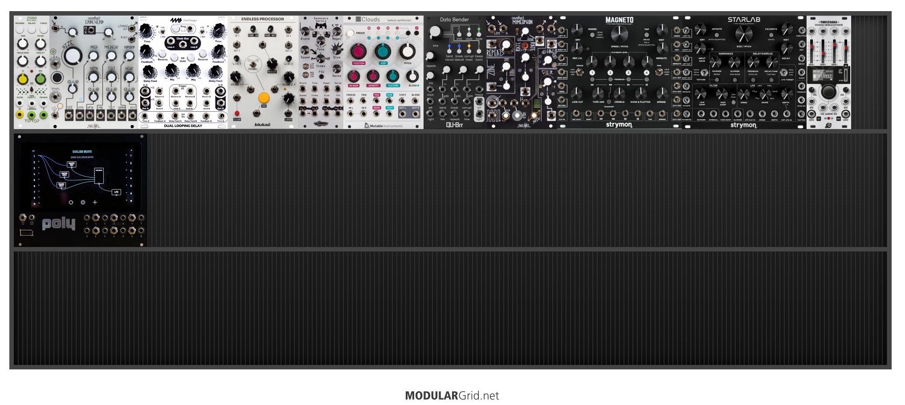Click the green MIX knob on Z5000

(x=41, y=79)
